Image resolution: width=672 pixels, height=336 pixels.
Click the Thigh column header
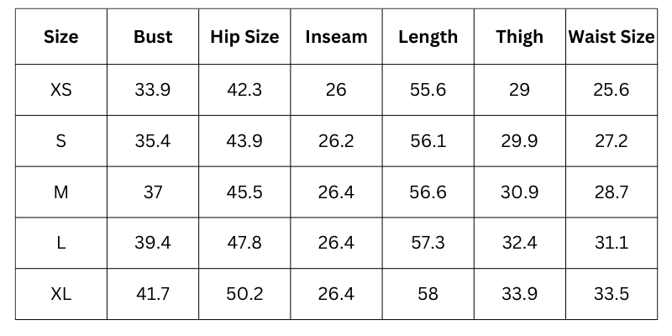(519, 37)
